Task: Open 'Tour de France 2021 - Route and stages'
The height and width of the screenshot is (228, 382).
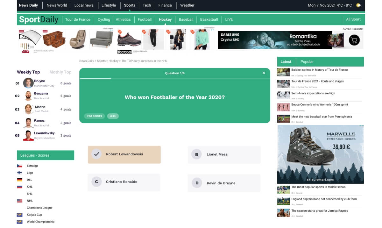Action: 317,81
